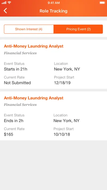This screenshot has height=190, width=107.
Task: Tap the 9:41 AM status bar clock
Action: pos(53,3)
